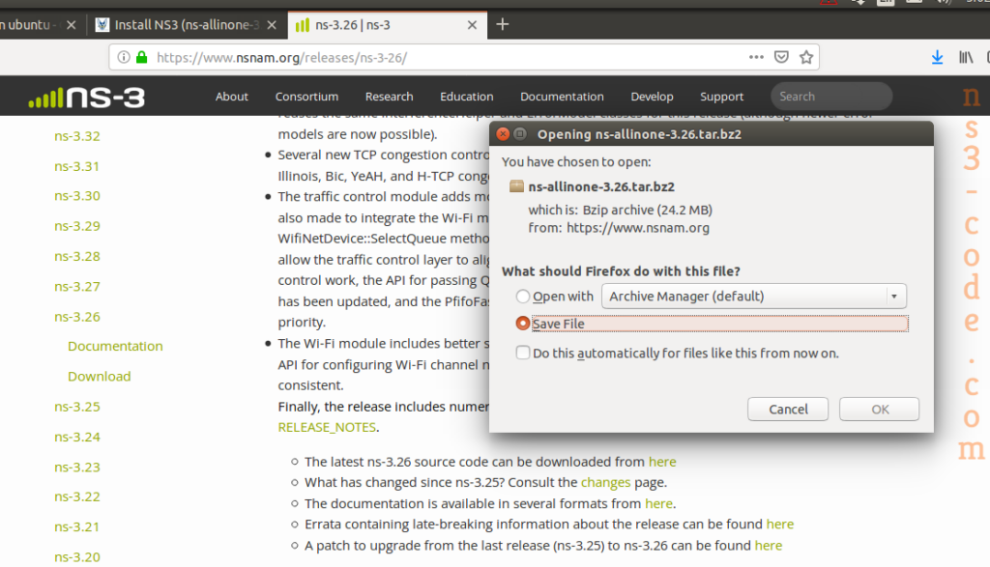Open the Education menu
This screenshot has width=990, height=567.
[x=467, y=97]
